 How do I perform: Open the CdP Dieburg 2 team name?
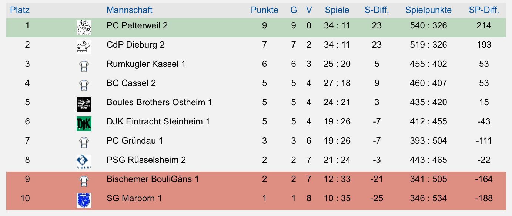(135, 45)
